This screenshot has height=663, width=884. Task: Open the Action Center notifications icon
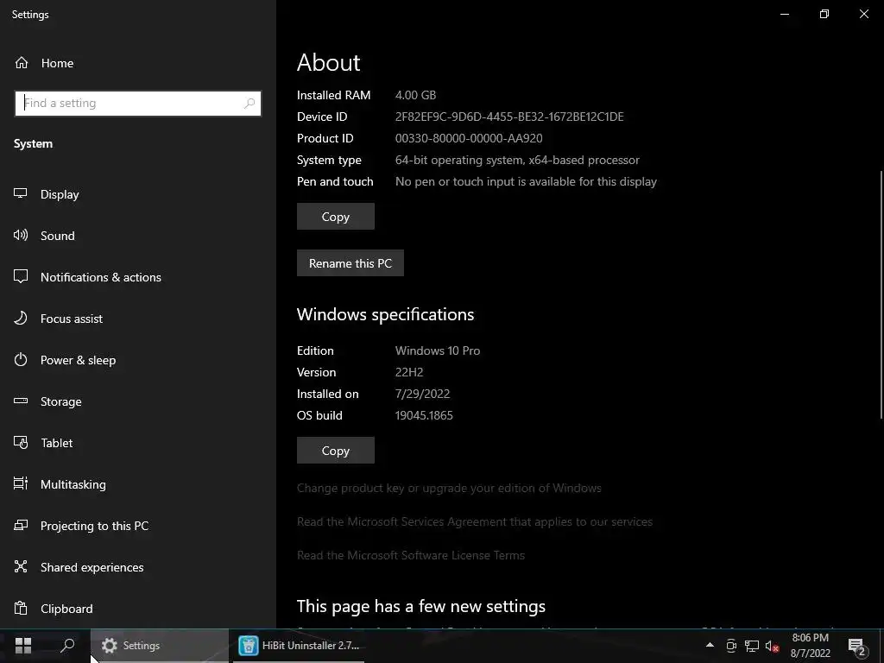856,647
